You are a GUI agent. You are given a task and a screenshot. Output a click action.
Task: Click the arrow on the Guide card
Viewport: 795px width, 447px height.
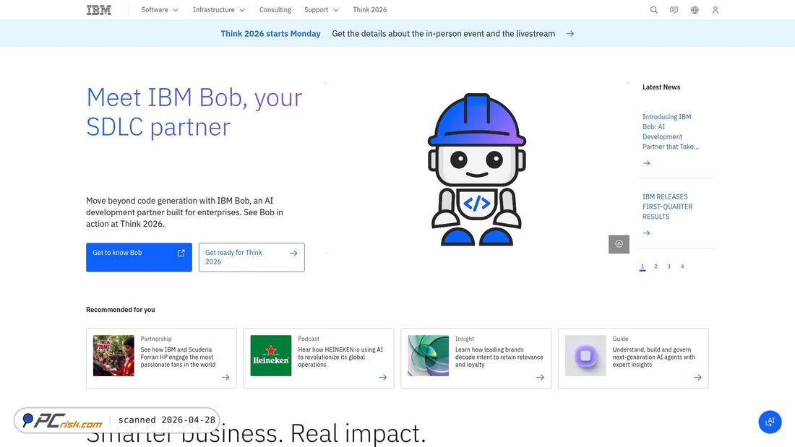697,378
